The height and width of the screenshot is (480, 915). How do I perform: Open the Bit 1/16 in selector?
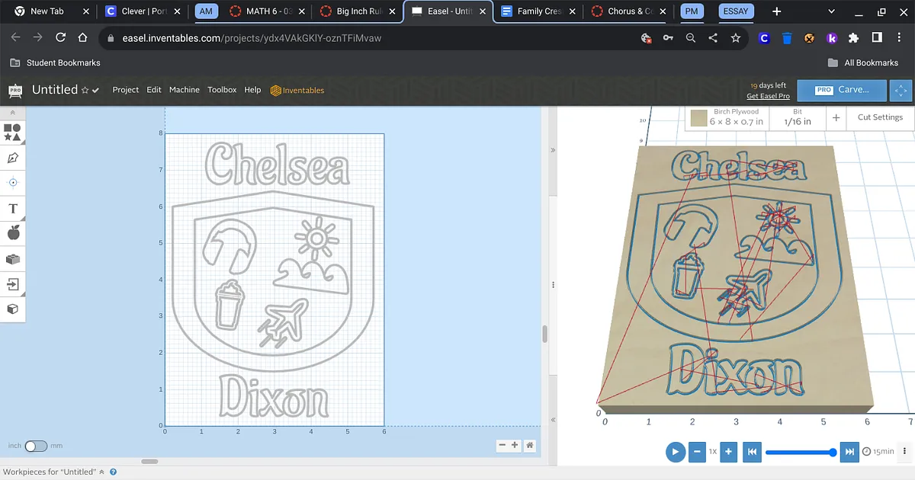click(798, 117)
